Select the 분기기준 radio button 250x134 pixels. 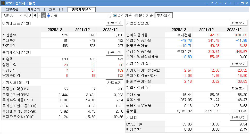tap(136, 15)
